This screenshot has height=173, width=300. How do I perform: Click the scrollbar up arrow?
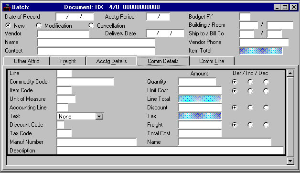click(290, 73)
